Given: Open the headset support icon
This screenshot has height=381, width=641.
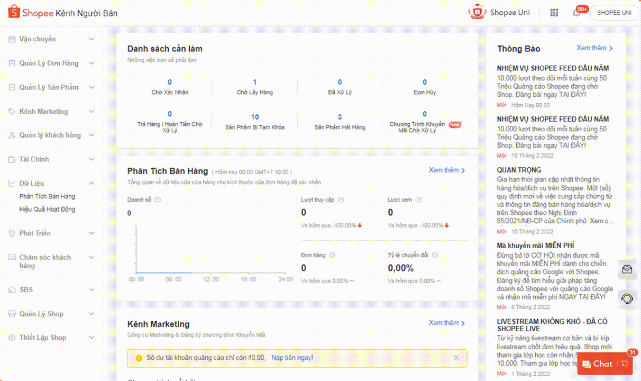Looking at the screenshot, I should 627,298.
